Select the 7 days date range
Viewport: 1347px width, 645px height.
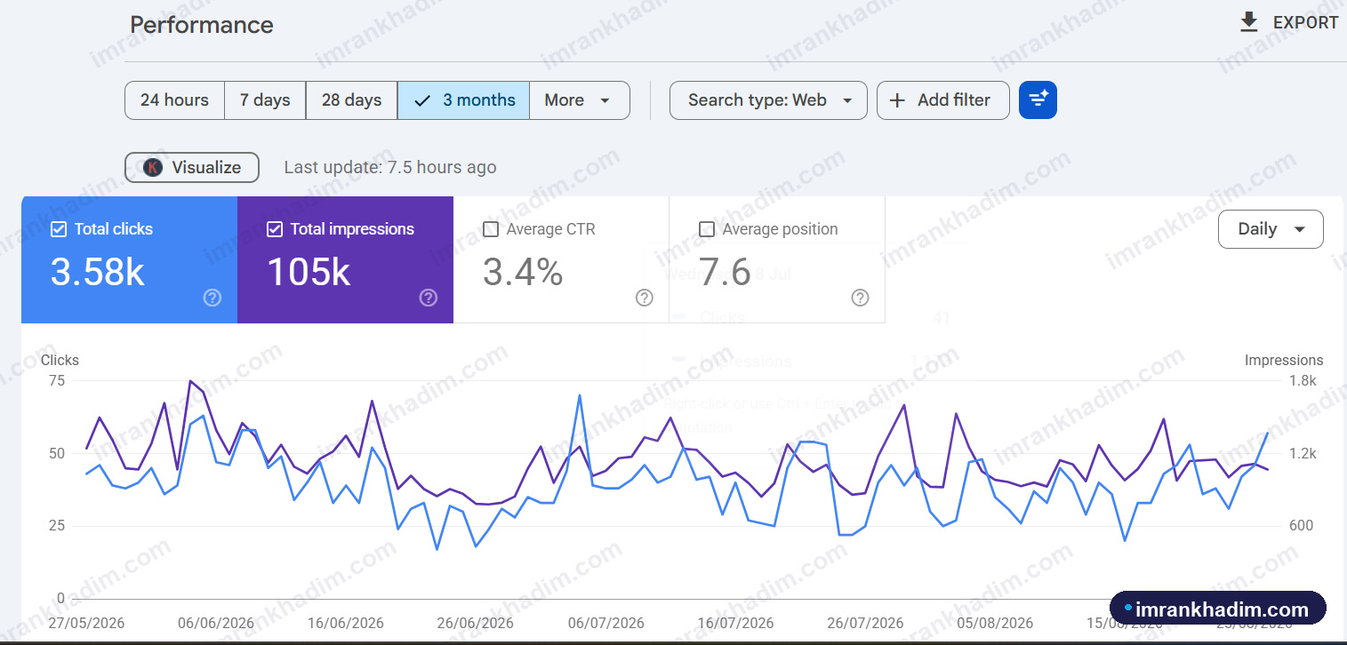pos(265,100)
